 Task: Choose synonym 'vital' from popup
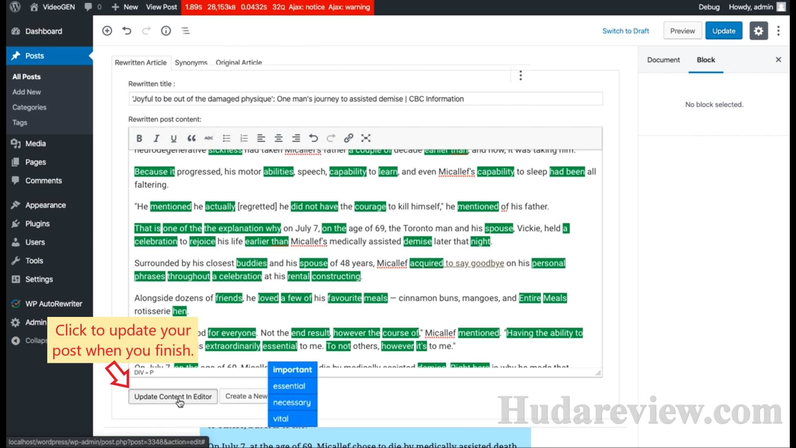tap(292, 419)
